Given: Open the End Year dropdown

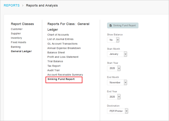Looking at the screenshot, I should [114, 97].
